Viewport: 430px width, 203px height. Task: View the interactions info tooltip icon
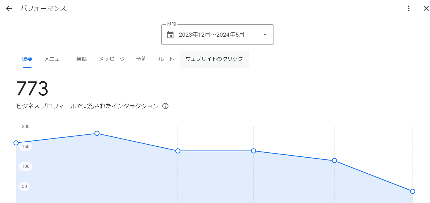165,106
